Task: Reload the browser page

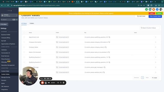Action: 8,5
